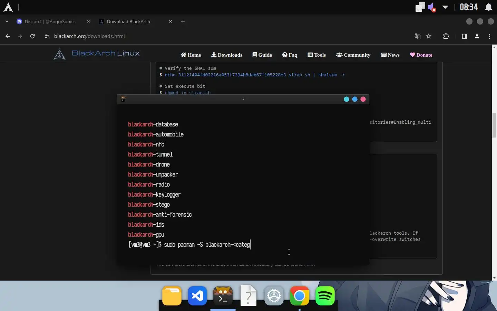The width and height of the screenshot is (497, 311).
Task: Open the Chrome extensions puzzle icon
Action: point(446,36)
